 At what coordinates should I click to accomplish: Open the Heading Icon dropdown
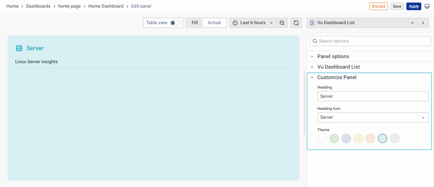[373, 117]
